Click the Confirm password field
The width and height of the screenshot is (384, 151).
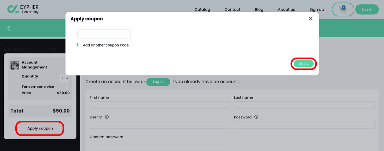click(x=160, y=144)
